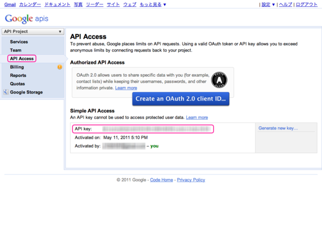Open ウェブ in top bar

[x=130, y=4]
